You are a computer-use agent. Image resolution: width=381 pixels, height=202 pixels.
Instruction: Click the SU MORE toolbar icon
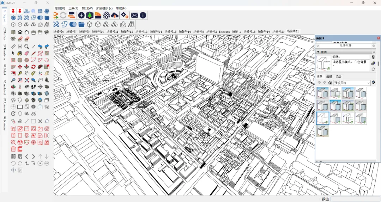click(x=27, y=11)
